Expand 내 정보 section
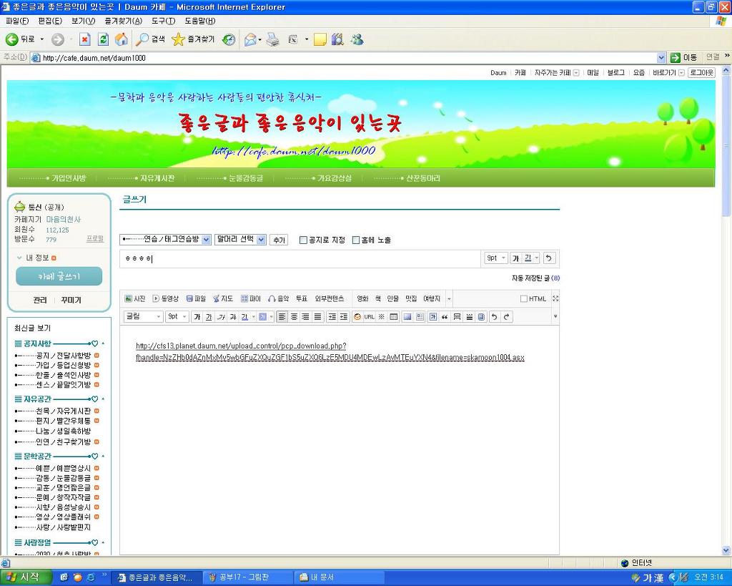 tap(36, 258)
